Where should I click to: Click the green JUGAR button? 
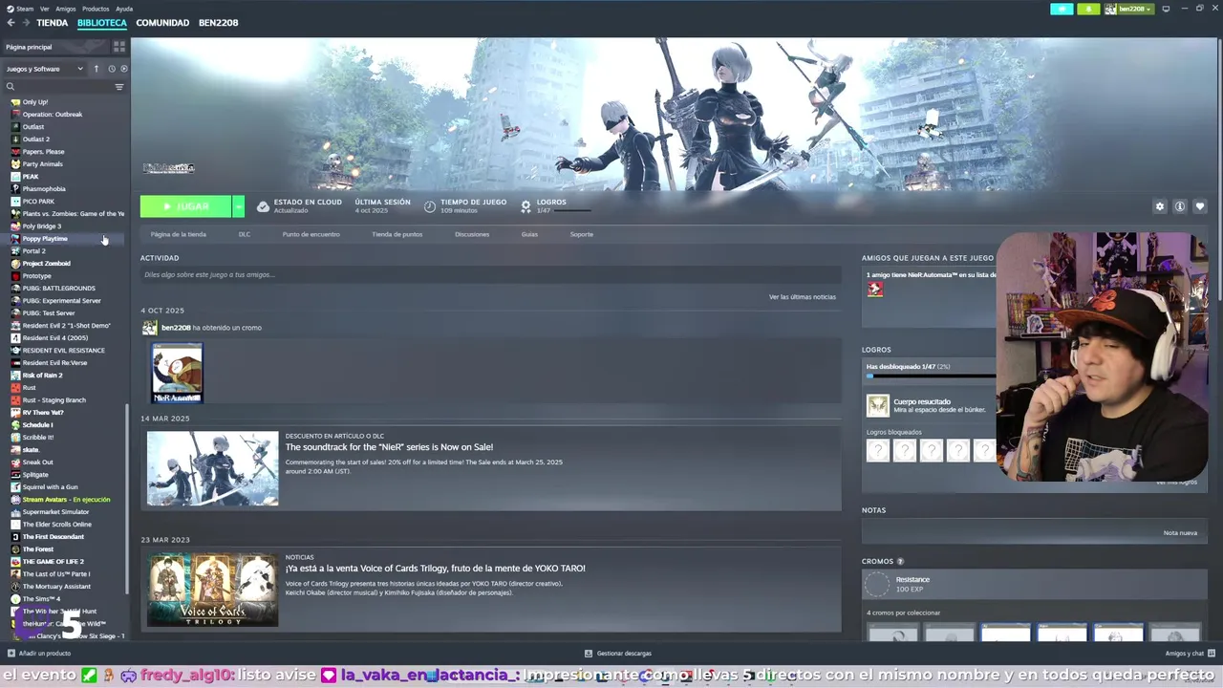[x=185, y=206]
